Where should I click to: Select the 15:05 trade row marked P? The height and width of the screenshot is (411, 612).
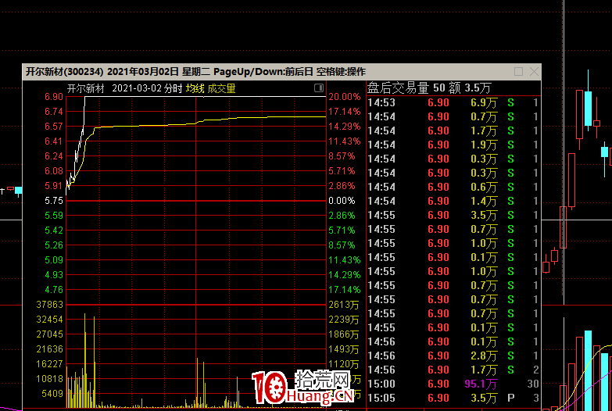tap(453, 398)
